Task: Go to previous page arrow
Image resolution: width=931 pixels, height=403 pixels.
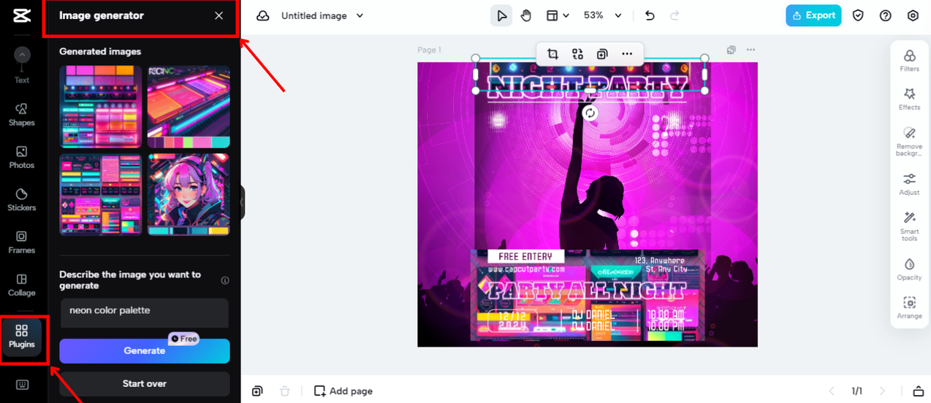Action: click(x=832, y=391)
